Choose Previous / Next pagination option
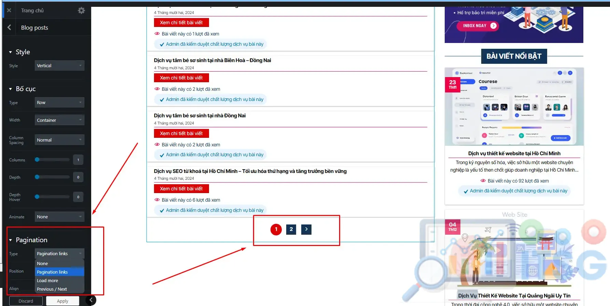This screenshot has height=306, width=610. tap(52, 289)
